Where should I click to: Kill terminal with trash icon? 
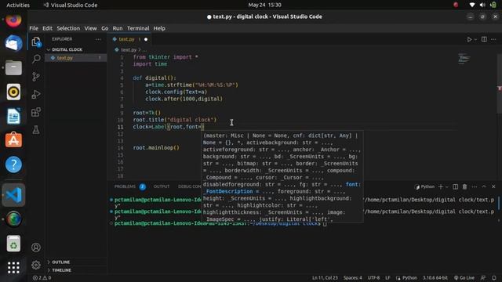tap(464, 186)
